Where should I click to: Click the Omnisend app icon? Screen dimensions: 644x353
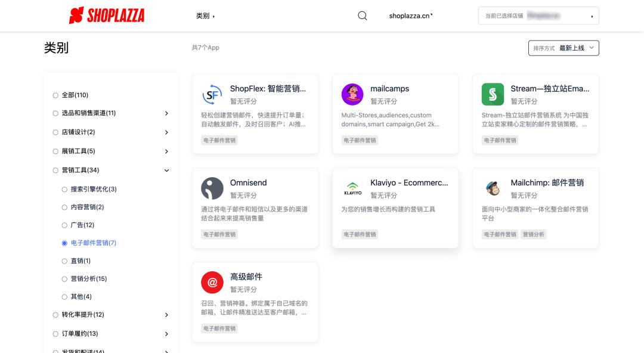point(212,188)
